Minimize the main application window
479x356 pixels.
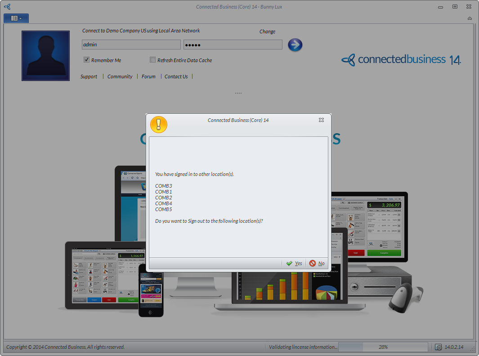tap(440, 7)
